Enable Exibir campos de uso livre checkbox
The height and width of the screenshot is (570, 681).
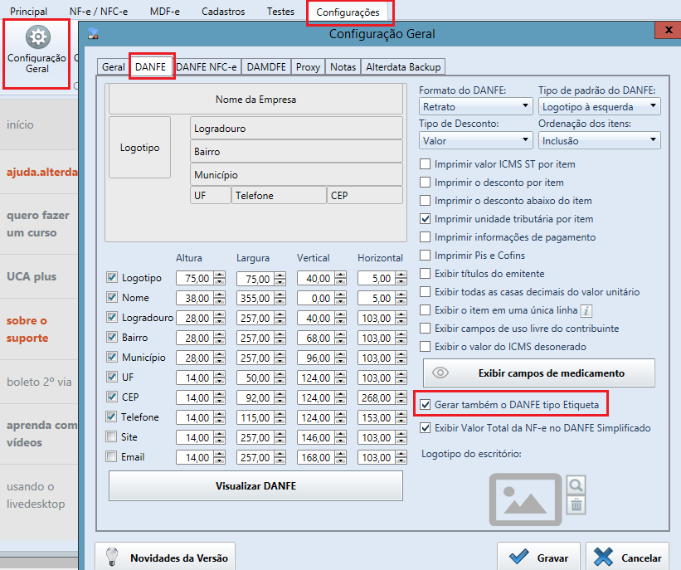[426, 328]
